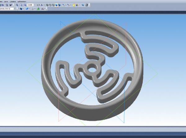Expand the dropdown beside orange-blue shapes icon
The width and height of the screenshot is (186, 138).
tap(79, 5)
